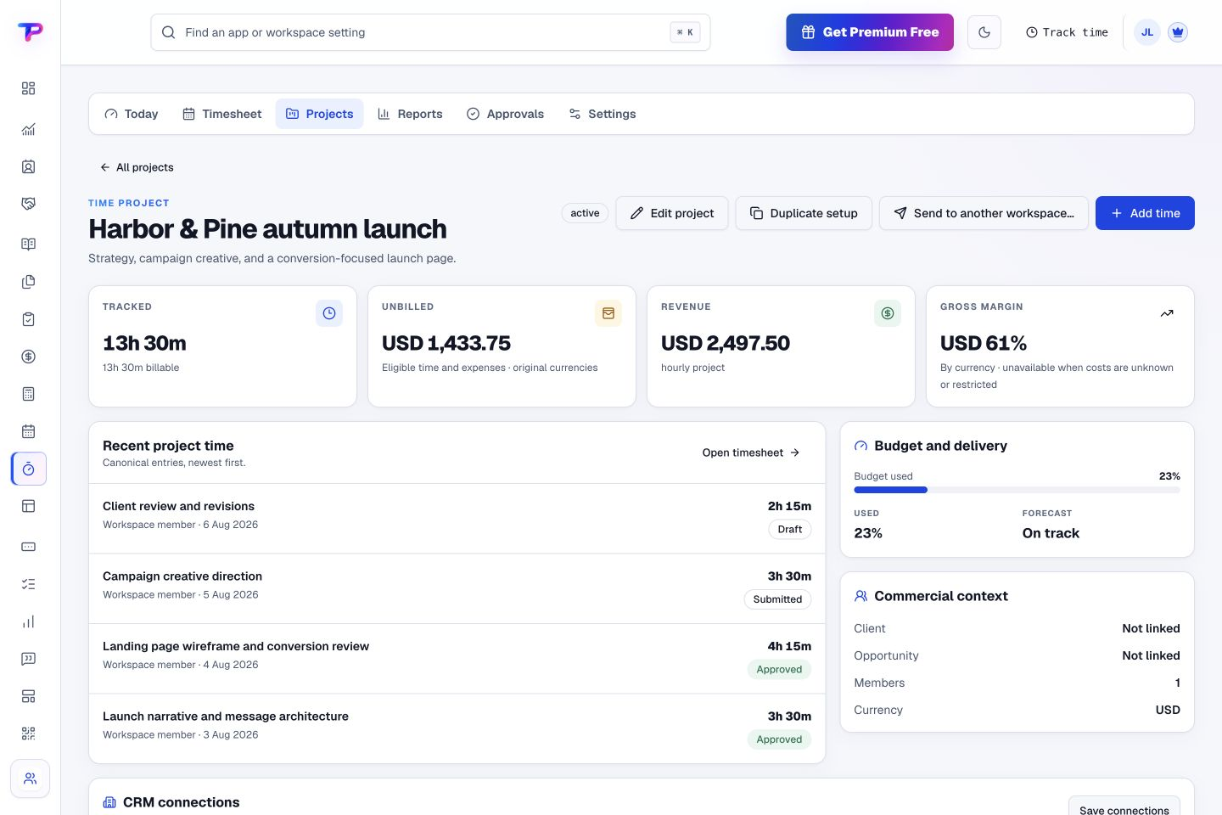
Task: Open the dashboard grid icon in sidebar
Action: (x=28, y=88)
